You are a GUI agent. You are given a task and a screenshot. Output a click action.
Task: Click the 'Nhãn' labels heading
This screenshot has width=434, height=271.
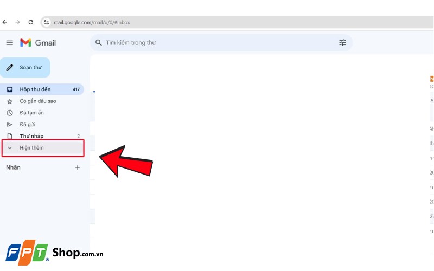(x=13, y=167)
